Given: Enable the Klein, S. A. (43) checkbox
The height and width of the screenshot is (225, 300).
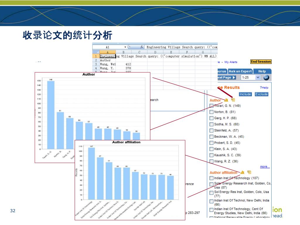Looking at the screenshot, I should (212, 149).
